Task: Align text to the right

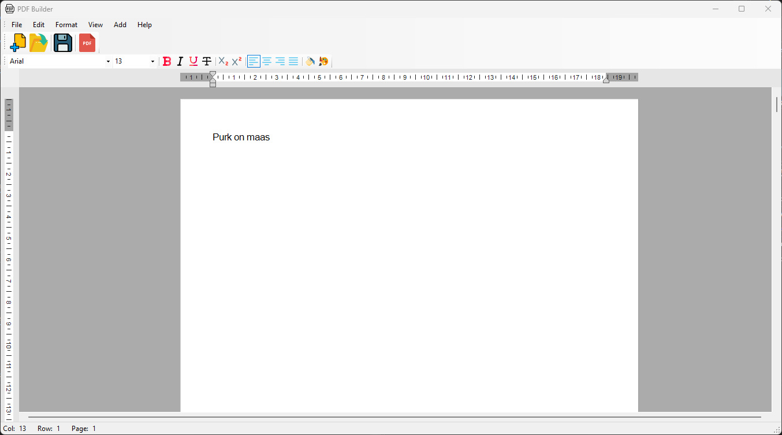Action: 280,61
